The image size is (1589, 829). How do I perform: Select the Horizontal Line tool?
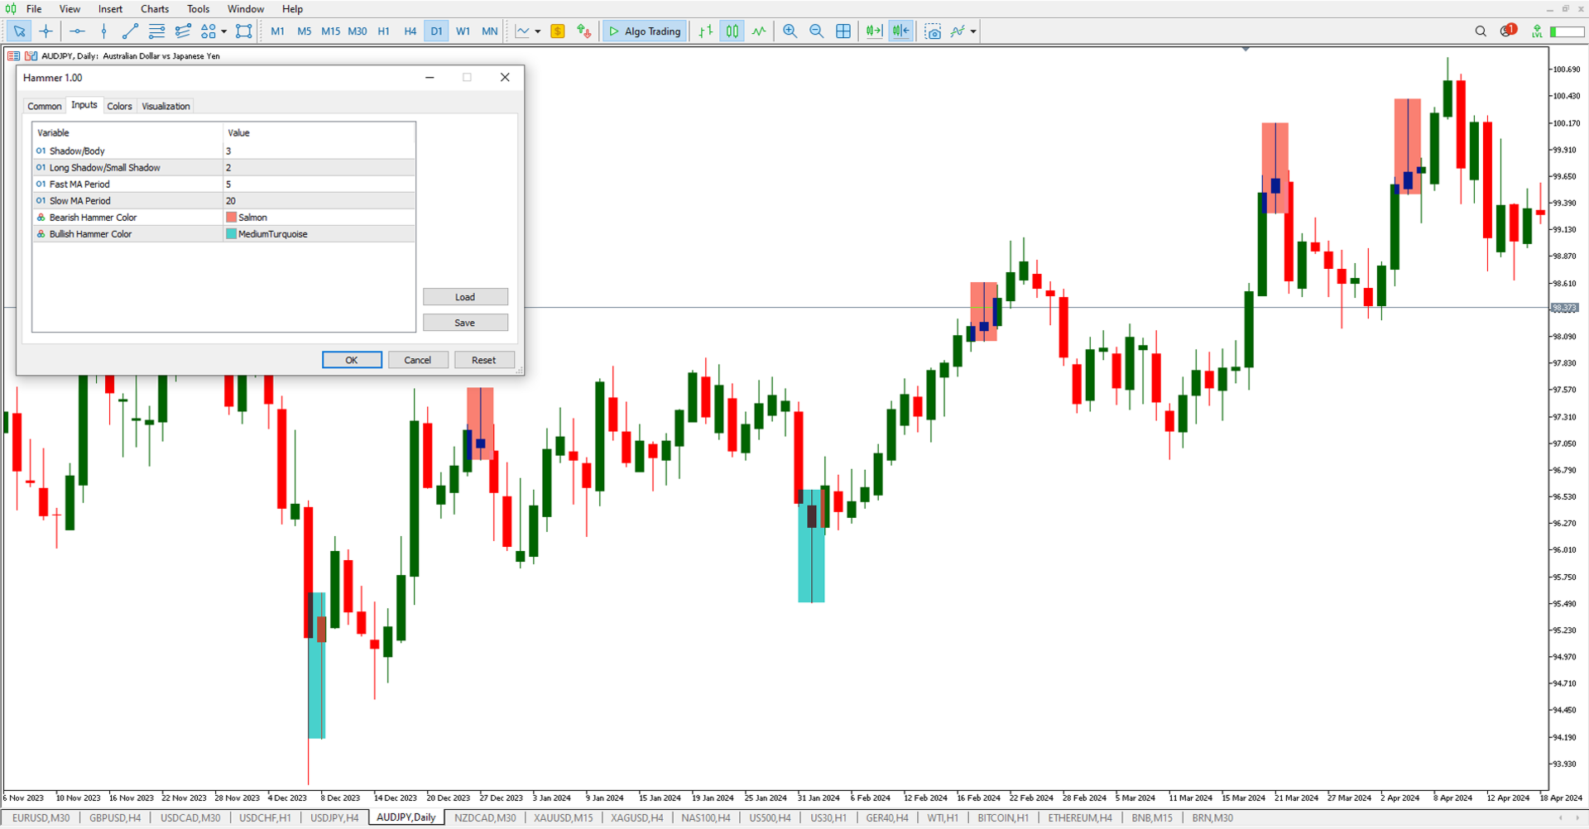pos(77,31)
